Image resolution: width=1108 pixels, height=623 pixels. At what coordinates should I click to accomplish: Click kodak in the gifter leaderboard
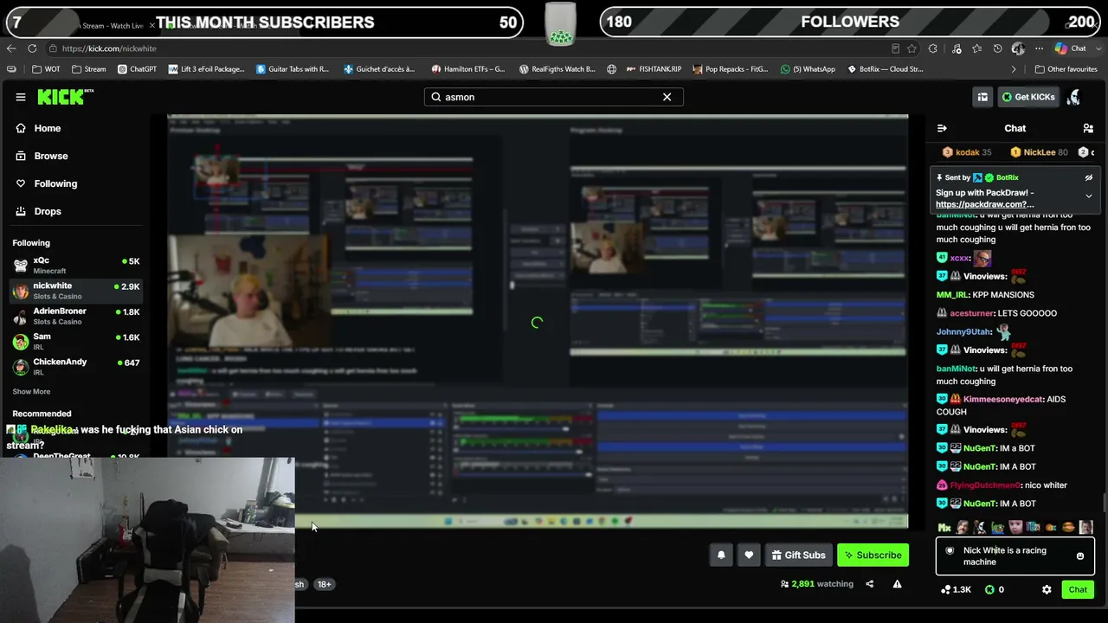pyautogui.click(x=967, y=152)
